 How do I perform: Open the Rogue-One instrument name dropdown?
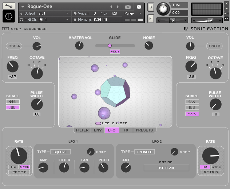click(x=23, y=7)
